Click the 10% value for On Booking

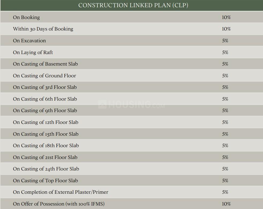(226, 17)
